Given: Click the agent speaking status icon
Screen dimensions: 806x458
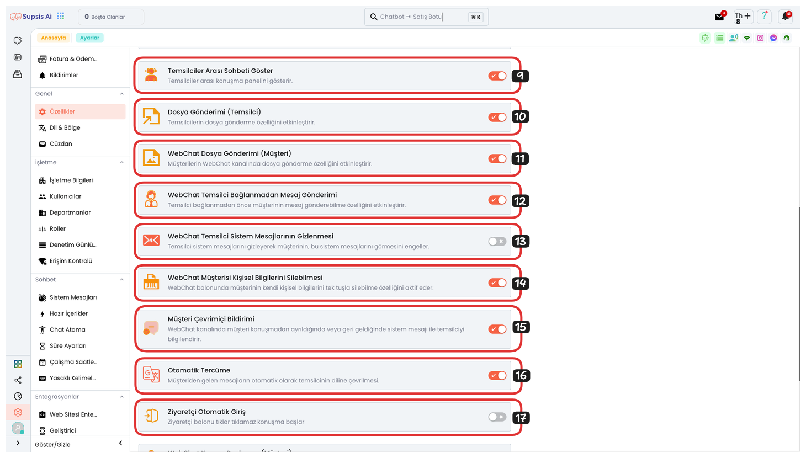Looking at the screenshot, I should click(733, 38).
